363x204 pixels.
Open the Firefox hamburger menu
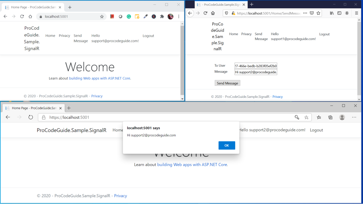356,13
